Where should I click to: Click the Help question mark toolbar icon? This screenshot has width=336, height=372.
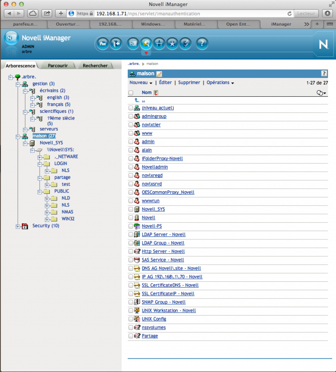[202, 44]
